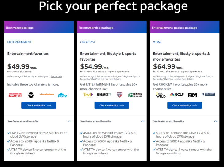
Task: Click the FXM channel logo
Action: click(192, 95)
